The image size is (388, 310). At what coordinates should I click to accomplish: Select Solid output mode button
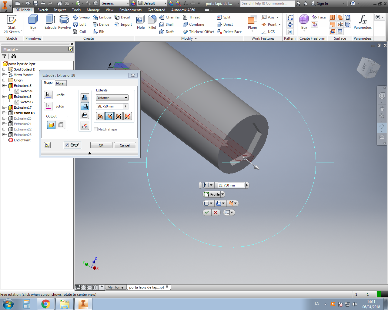(51, 125)
